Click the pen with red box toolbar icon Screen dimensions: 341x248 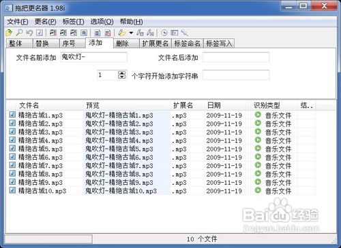(x=150, y=33)
